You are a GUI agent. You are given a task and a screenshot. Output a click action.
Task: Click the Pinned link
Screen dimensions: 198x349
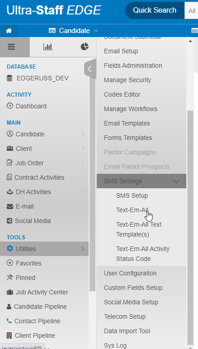[x=26, y=278]
